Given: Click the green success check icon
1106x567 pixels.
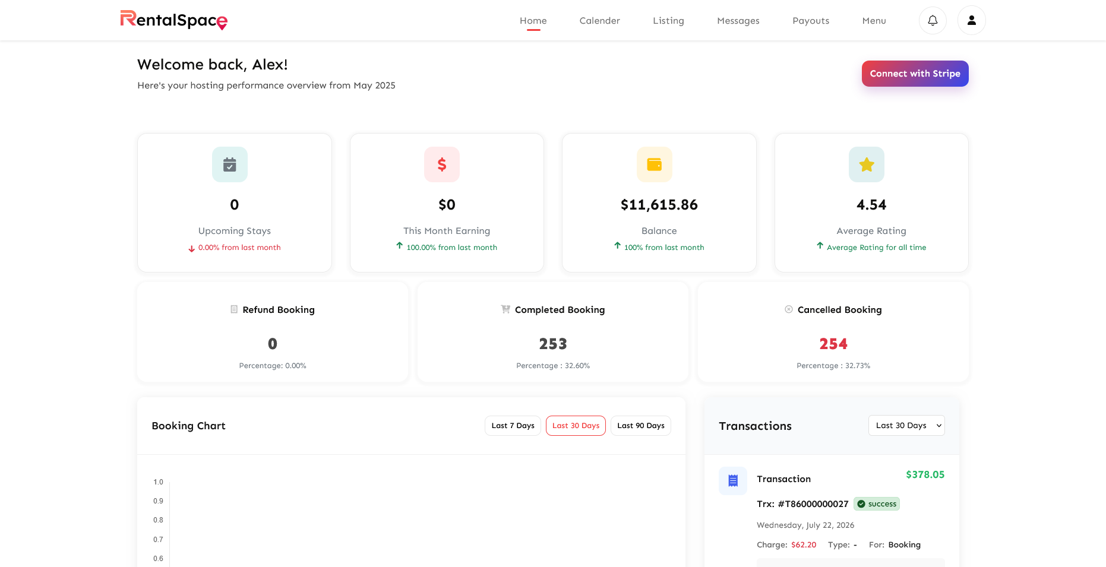Looking at the screenshot, I should [861, 504].
